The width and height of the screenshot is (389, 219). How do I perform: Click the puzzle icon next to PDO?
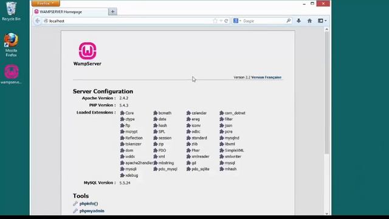[x=156, y=150]
